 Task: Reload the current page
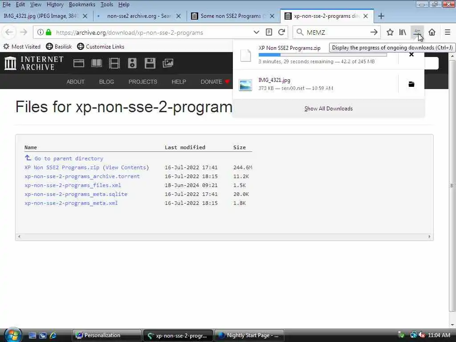click(x=281, y=32)
